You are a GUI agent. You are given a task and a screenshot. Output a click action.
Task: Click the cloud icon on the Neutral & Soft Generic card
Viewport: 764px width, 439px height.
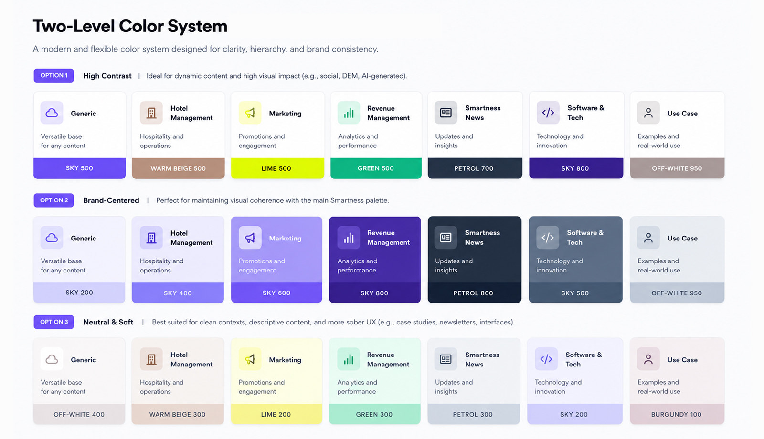(52, 359)
